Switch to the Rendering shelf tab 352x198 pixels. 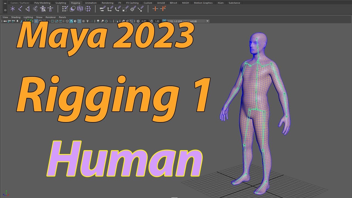point(108,3)
